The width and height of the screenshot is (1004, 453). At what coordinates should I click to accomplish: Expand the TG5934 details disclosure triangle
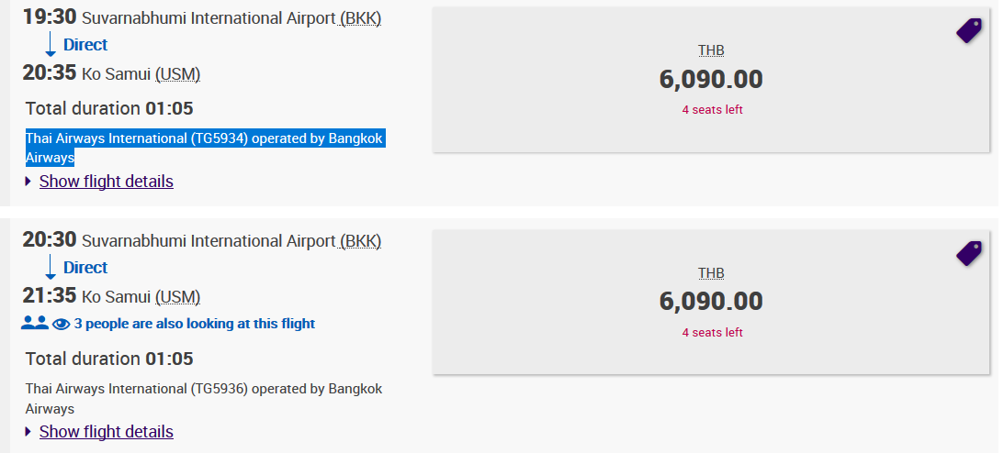point(28,182)
